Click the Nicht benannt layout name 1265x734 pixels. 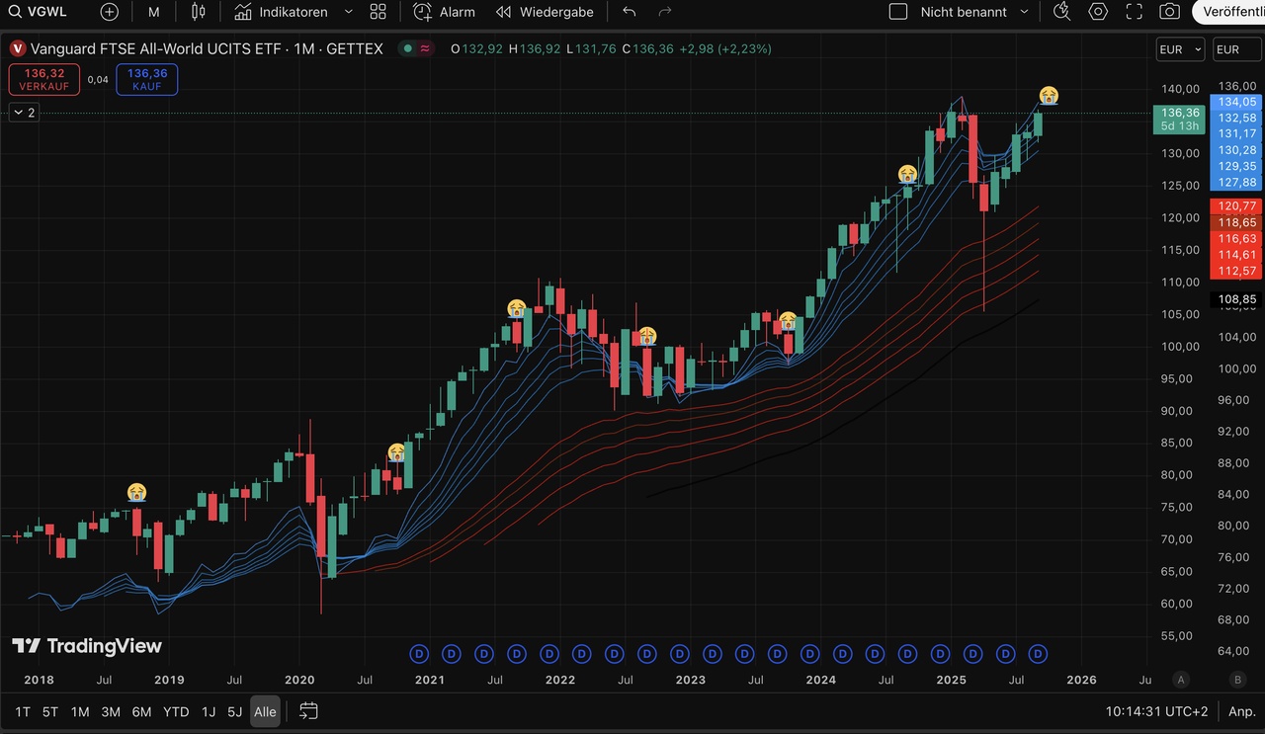point(964,12)
